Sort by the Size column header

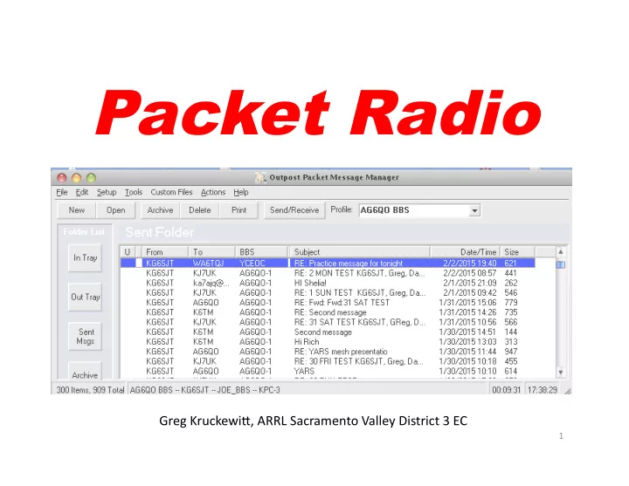coord(518,252)
